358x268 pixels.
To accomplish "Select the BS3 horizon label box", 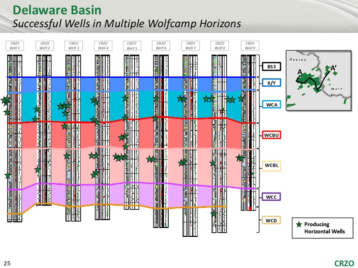I will (x=271, y=67).
